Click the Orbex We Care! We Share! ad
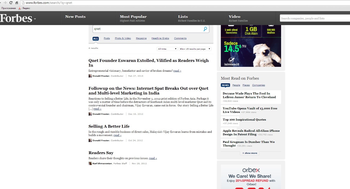 251,177
